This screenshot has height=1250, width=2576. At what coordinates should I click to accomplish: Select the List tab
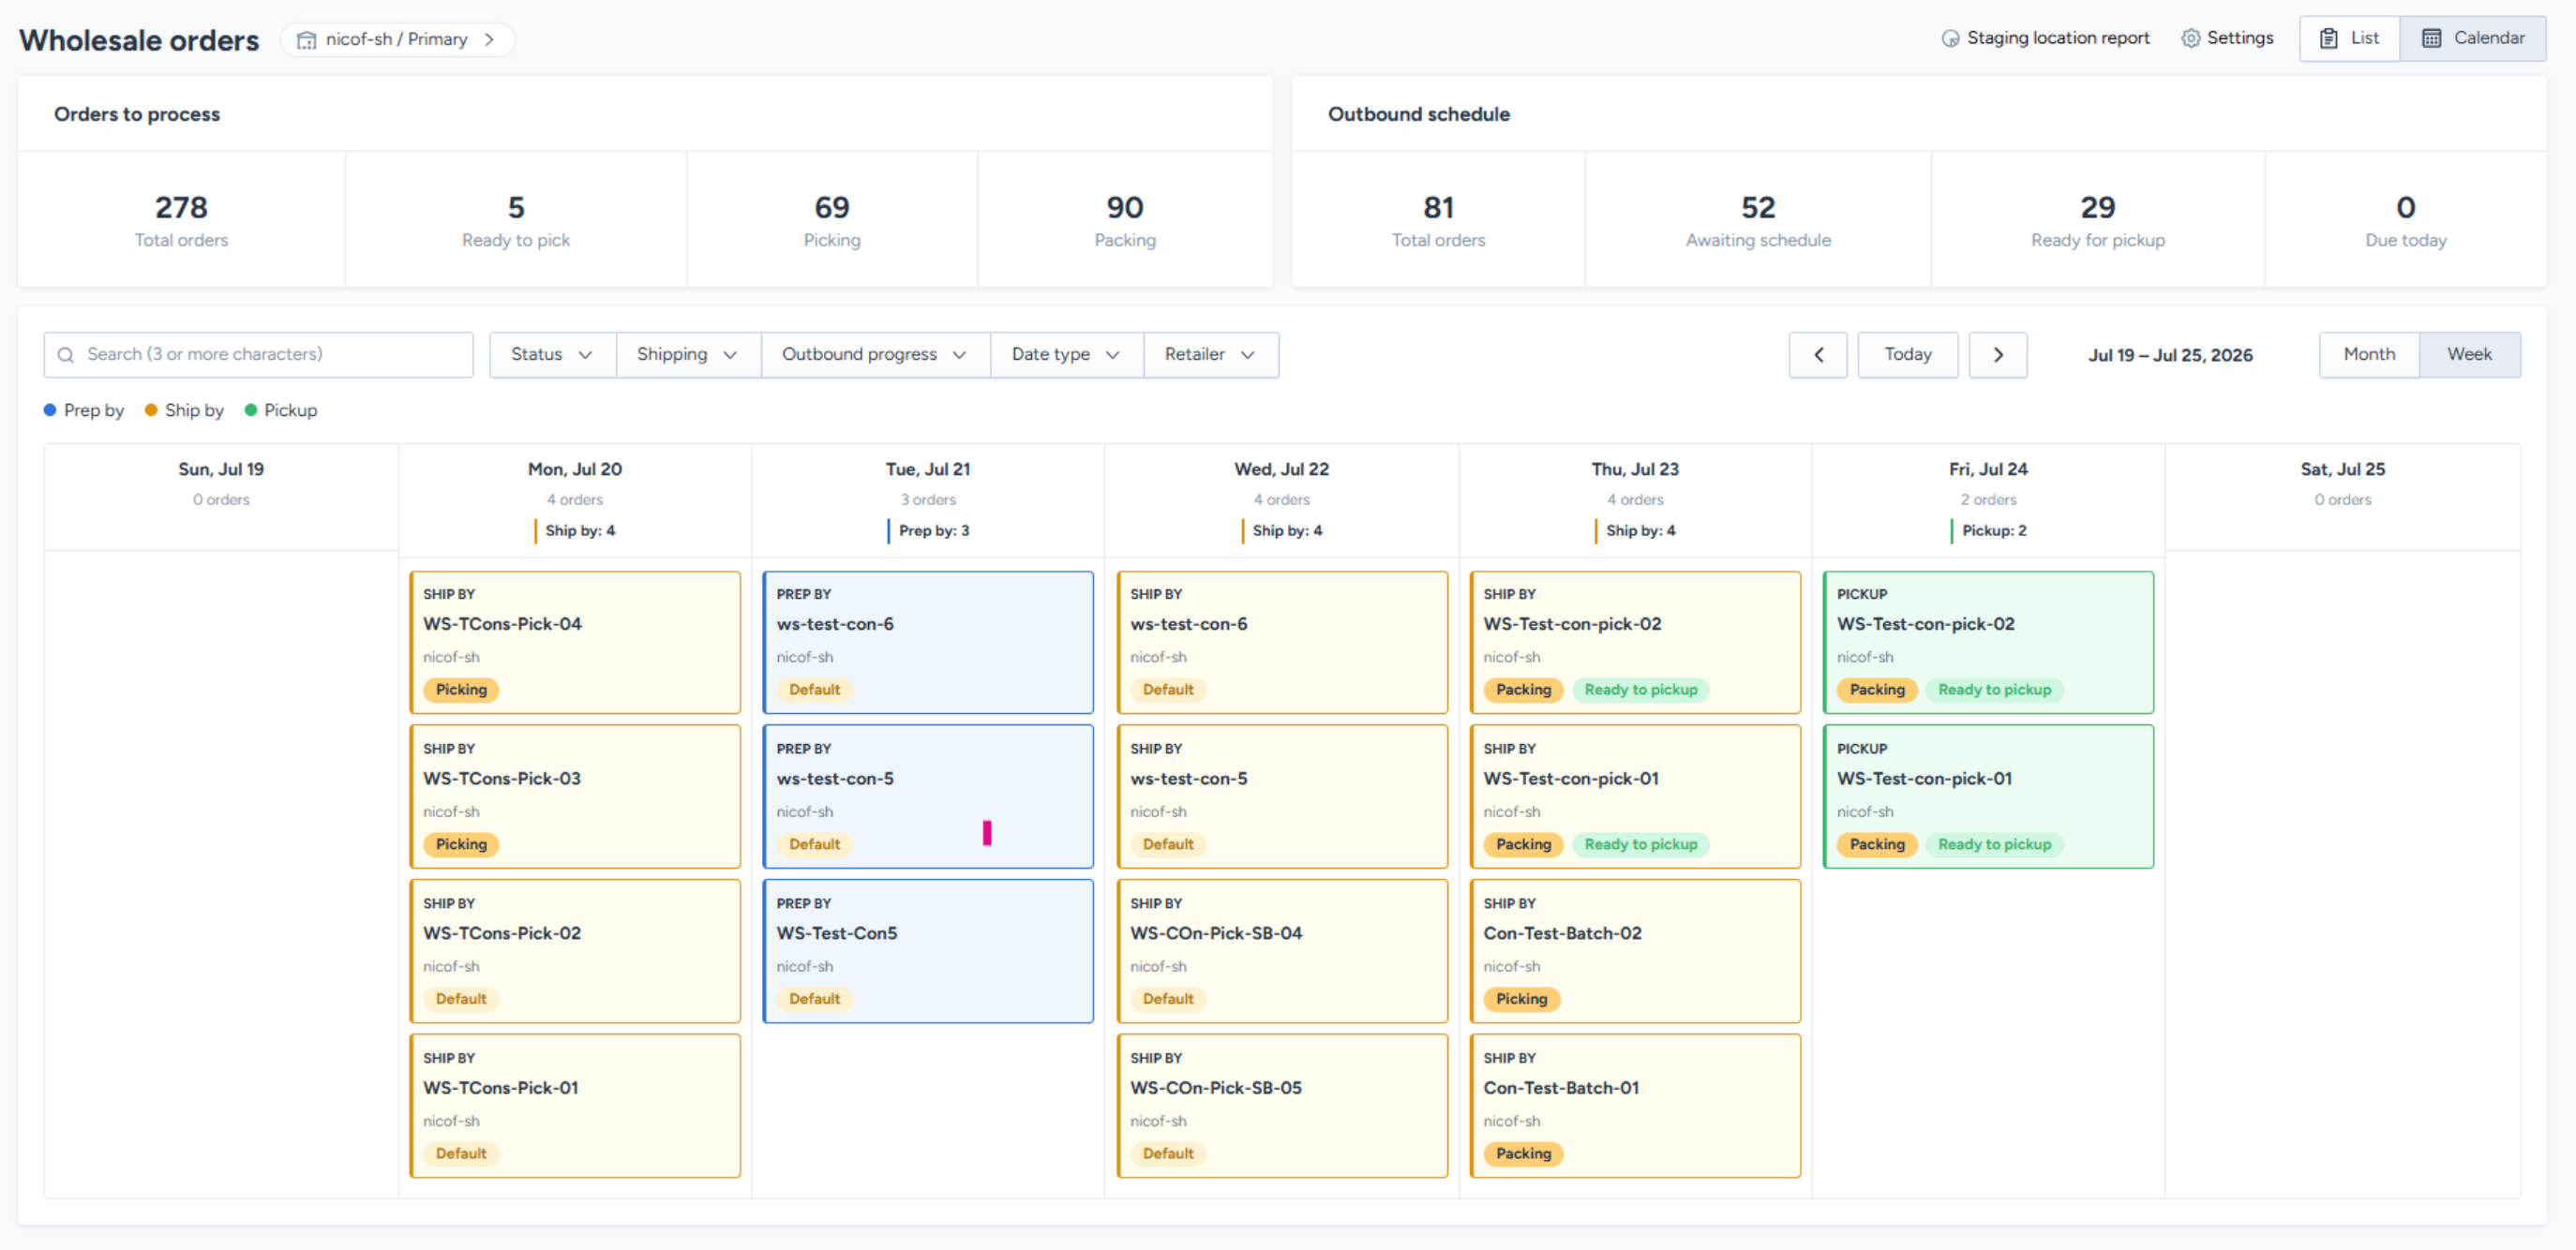tap(2349, 38)
